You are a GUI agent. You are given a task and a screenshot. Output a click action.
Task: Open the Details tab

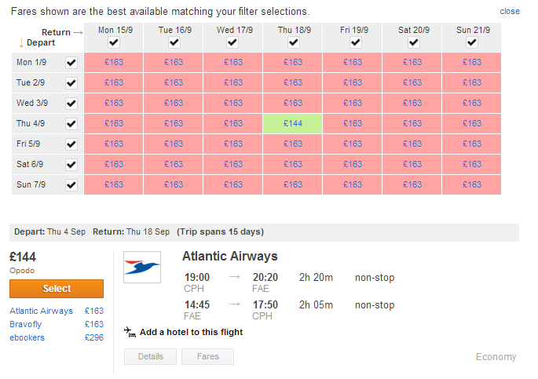coord(150,357)
